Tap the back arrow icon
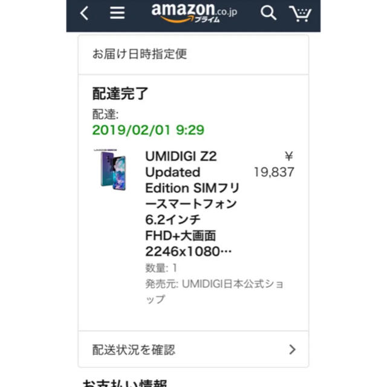The image size is (387, 387). click(84, 13)
